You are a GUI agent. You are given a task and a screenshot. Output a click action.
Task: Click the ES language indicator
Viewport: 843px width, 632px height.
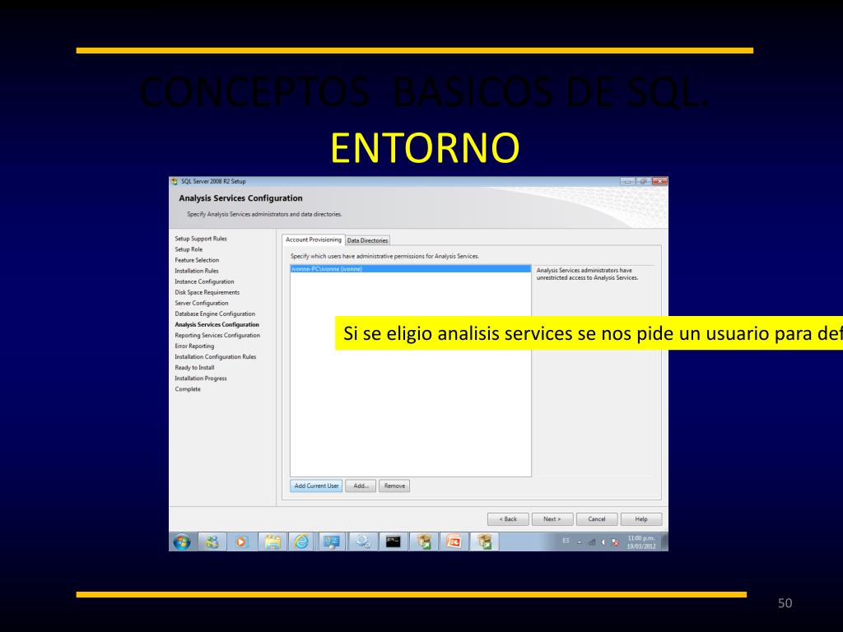[x=566, y=541]
